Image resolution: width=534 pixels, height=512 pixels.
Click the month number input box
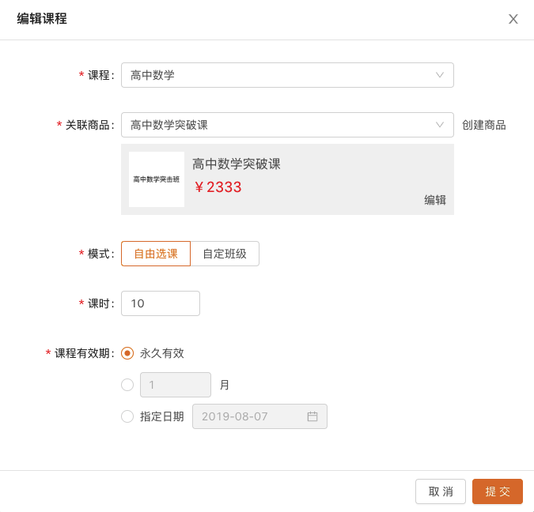pyautogui.click(x=175, y=385)
